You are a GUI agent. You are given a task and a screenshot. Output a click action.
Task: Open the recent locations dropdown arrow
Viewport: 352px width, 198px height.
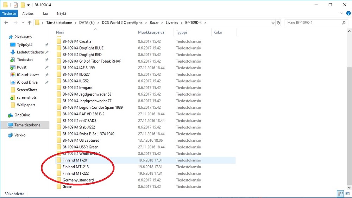(x=23, y=23)
